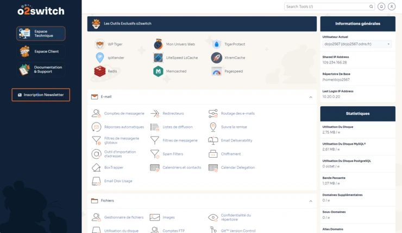The width and height of the screenshot is (402, 233).
Task: Click the Comptes de messagerie icon
Action: point(96,113)
